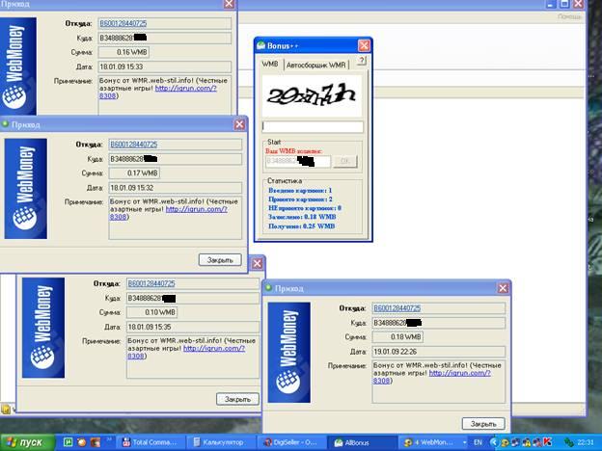602x451 pixels.
Task: Click the WMB wallet number field in Start
Action: point(298,162)
